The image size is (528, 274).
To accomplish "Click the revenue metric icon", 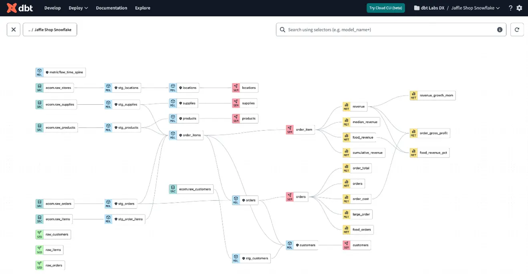I will coord(347,106).
